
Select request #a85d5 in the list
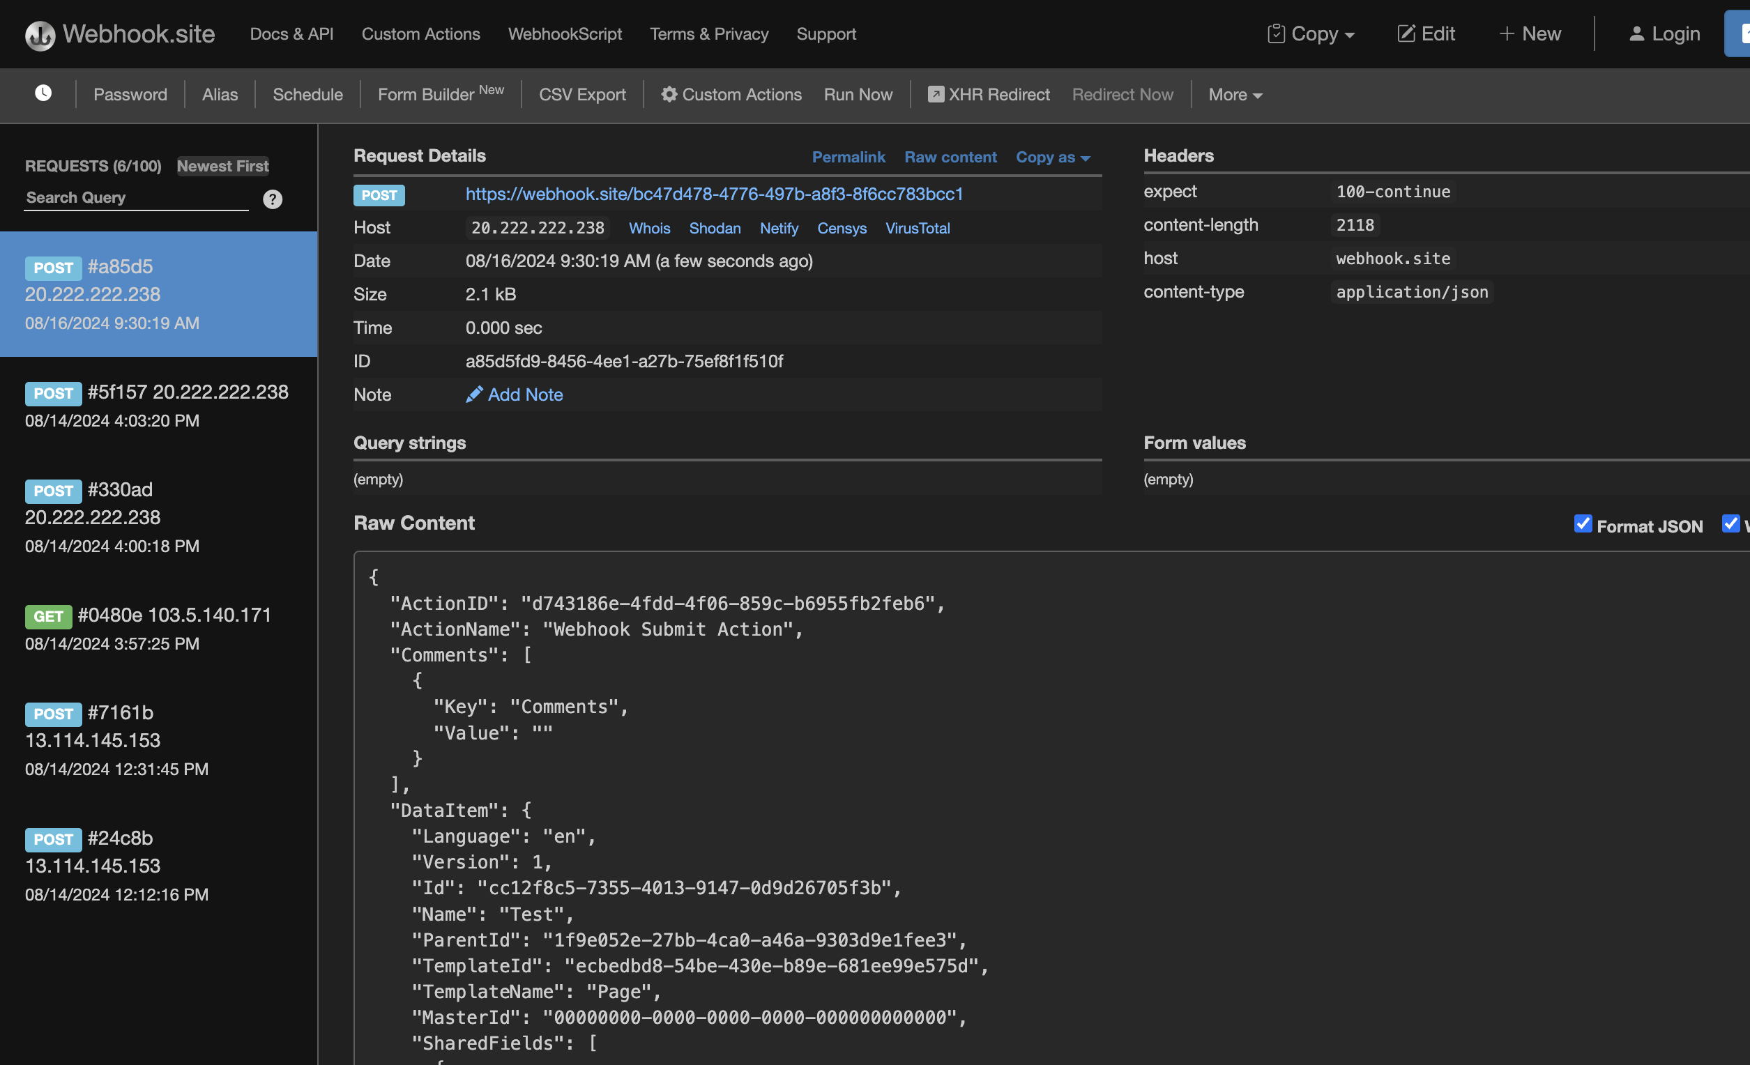pyautogui.click(x=158, y=294)
